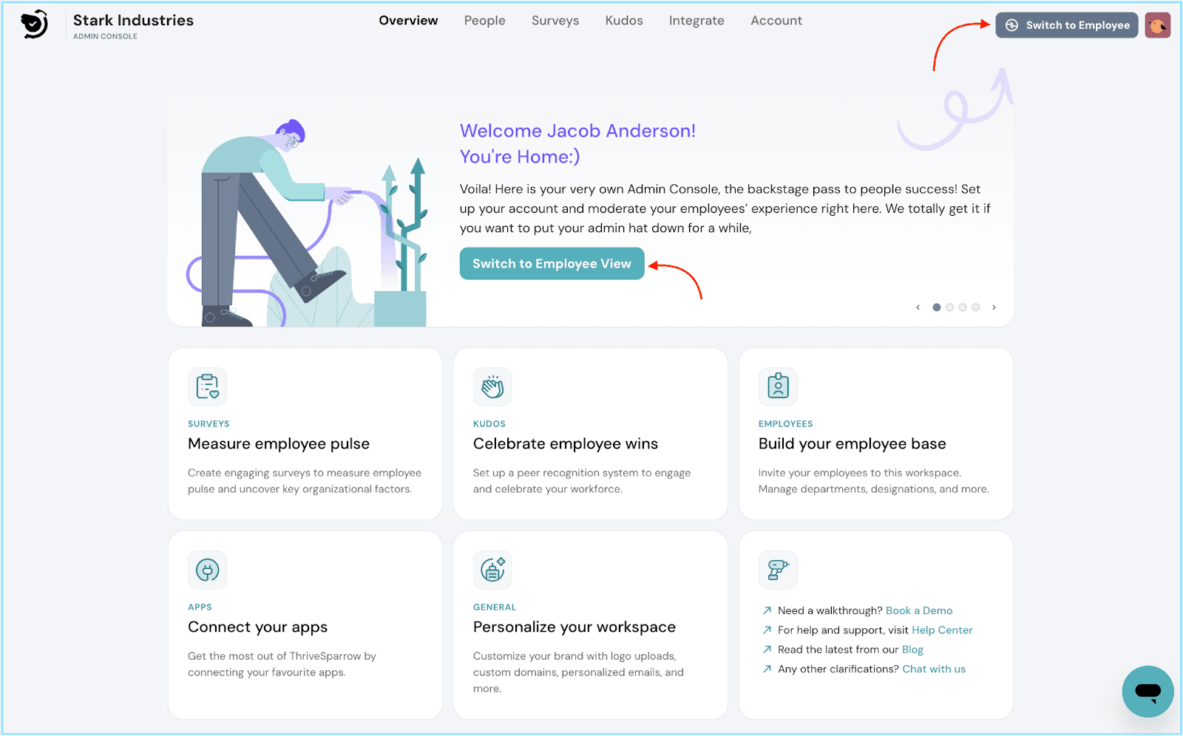Open the user profile avatar menu
This screenshot has width=1183, height=736.
tap(1157, 25)
